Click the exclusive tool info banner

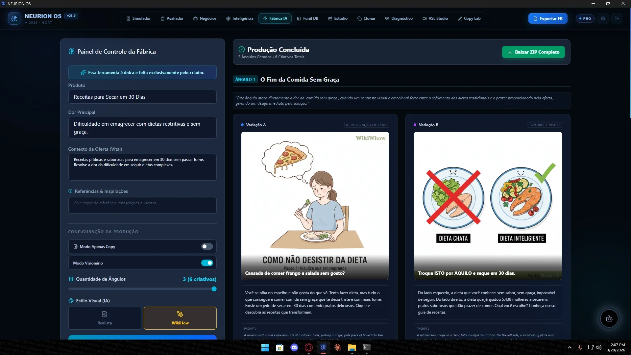point(142,72)
